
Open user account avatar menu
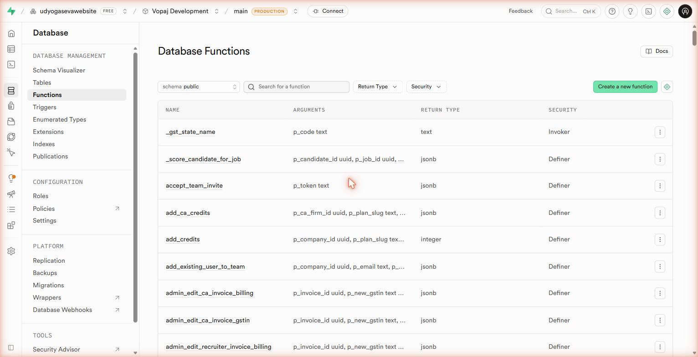685,11
